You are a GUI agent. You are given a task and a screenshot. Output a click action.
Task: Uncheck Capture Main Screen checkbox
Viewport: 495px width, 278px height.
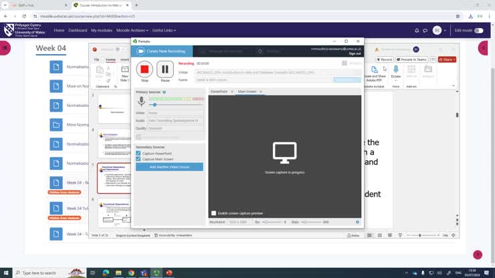(138, 159)
